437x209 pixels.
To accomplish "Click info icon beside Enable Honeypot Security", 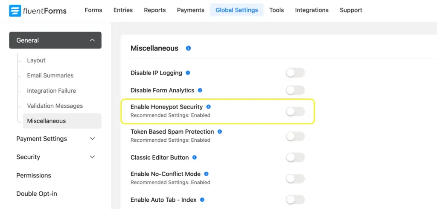I will (208, 107).
